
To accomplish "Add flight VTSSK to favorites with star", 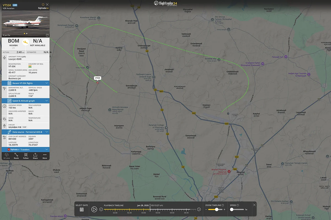I will pos(43,4).
